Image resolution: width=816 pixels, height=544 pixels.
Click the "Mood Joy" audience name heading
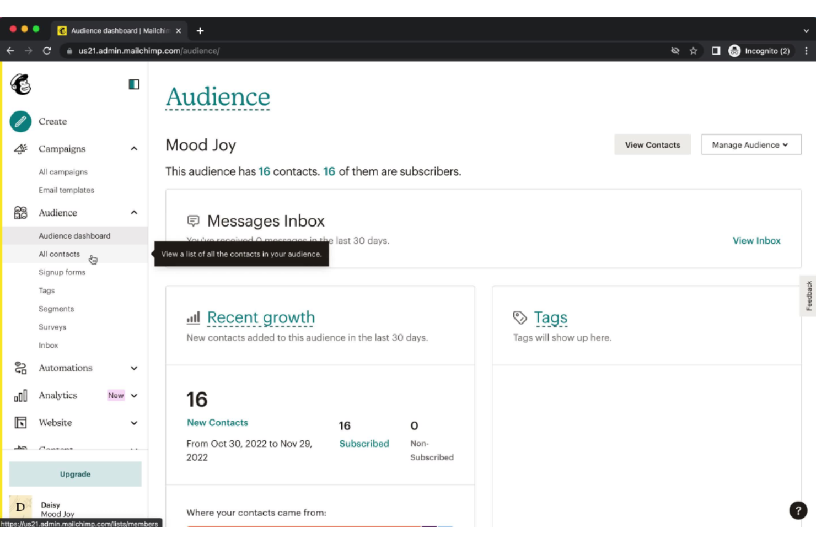click(201, 145)
